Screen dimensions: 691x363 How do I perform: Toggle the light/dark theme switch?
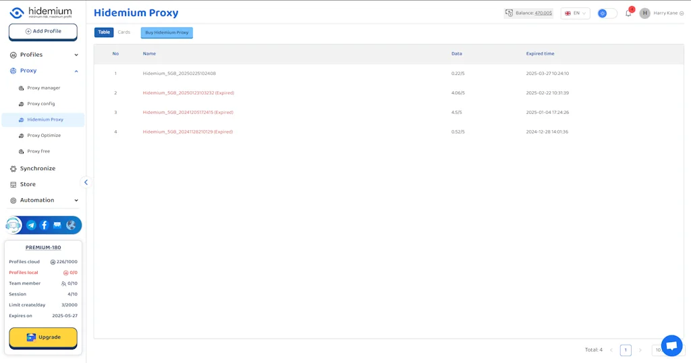point(607,13)
